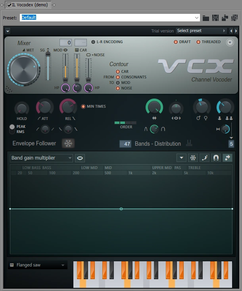Toggle Contour NOISE LED
Screen dimensions: 242x291
tap(118, 88)
